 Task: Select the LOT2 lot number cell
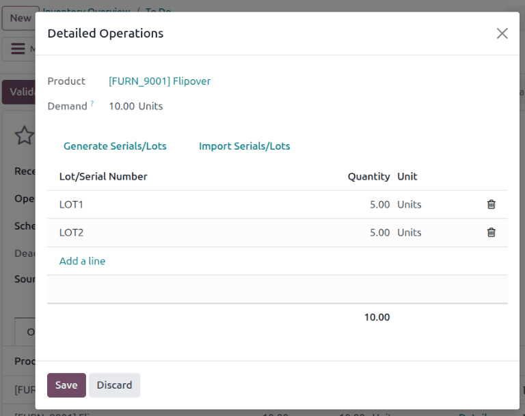(x=72, y=232)
